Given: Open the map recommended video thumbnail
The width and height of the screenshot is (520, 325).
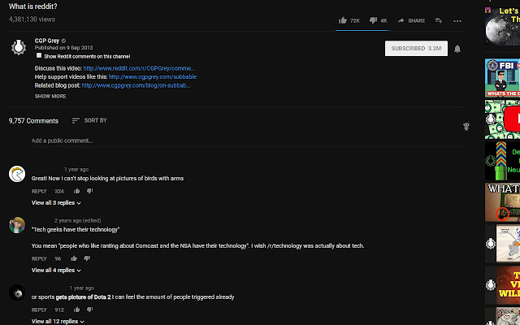Looking at the screenshot, I should [502, 244].
